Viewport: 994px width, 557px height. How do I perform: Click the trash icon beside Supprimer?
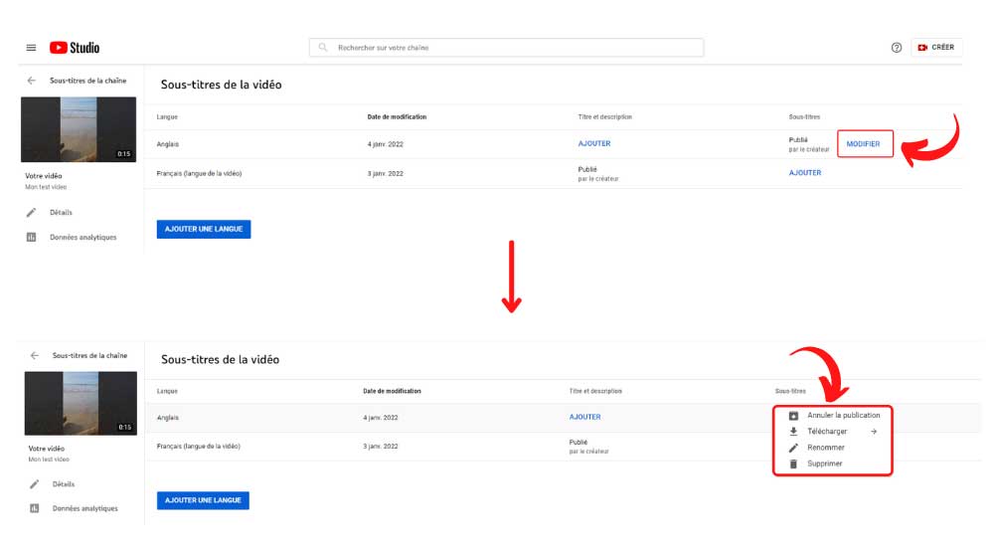tap(793, 464)
